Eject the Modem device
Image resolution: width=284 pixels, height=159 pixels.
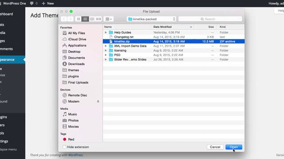pyautogui.click(x=98, y=101)
